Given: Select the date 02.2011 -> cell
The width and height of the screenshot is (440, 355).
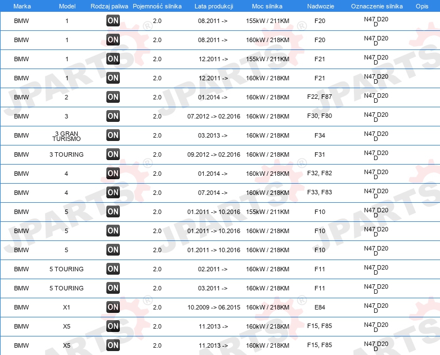Looking at the screenshot, I should [x=213, y=269].
